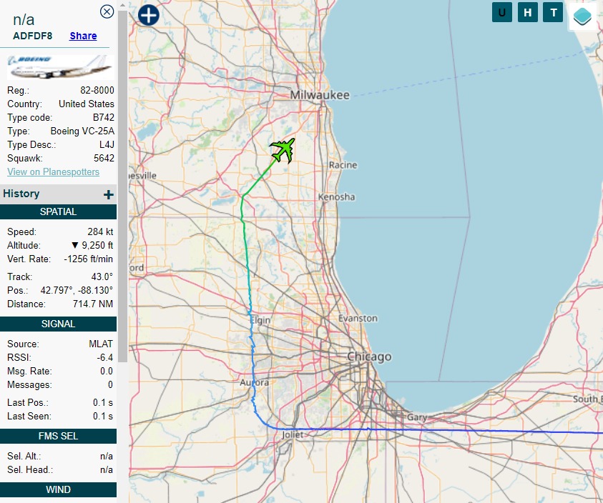Click the type value Boeing VC-25A
The width and height of the screenshot is (603, 503).
pos(82,131)
